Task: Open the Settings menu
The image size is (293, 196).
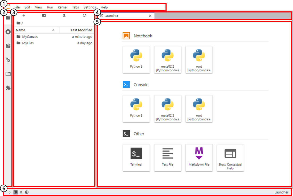Action: click(90, 7)
